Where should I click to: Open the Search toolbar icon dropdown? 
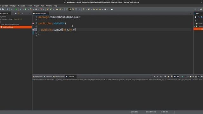click(x=63, y=9)
